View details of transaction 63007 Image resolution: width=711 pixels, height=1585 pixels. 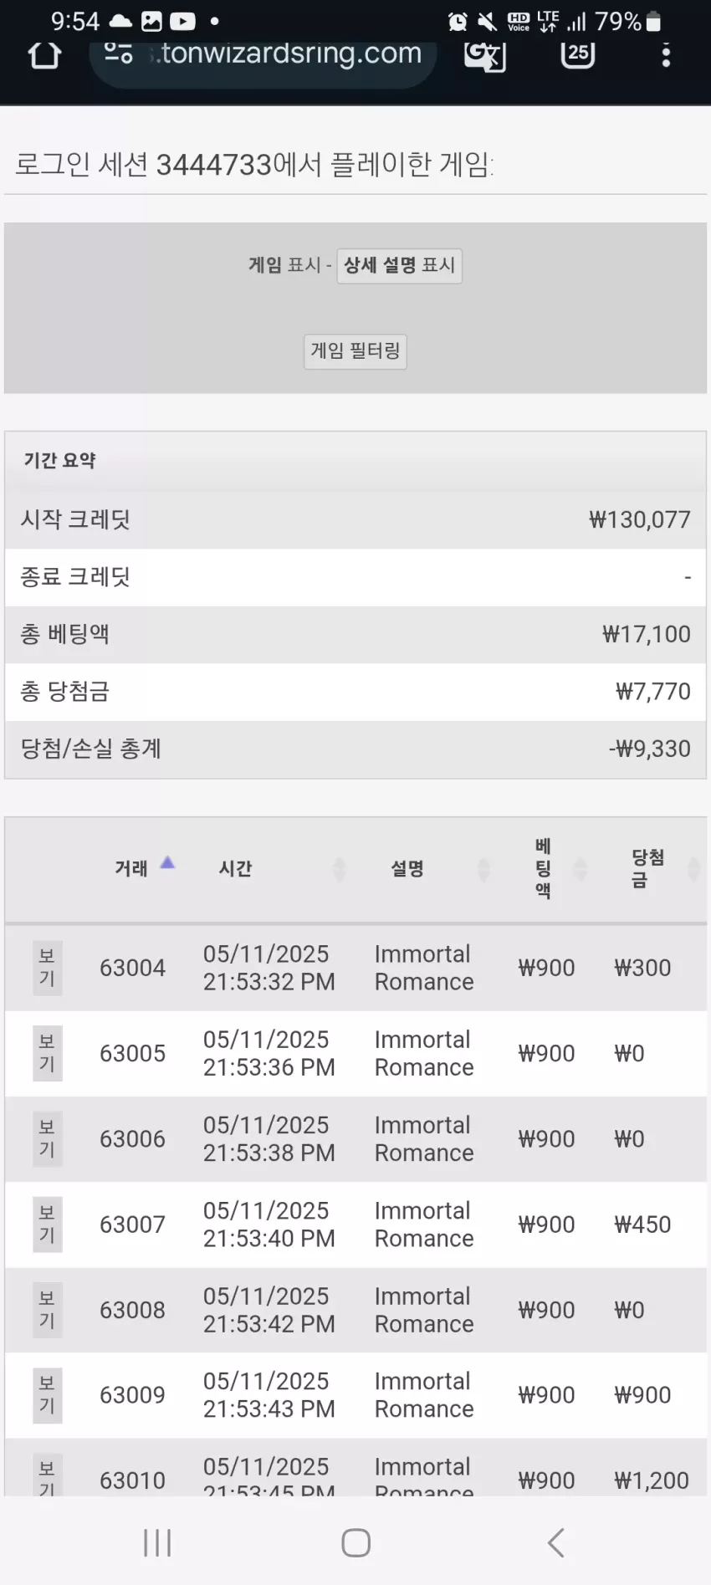(x=48, y=1225)
